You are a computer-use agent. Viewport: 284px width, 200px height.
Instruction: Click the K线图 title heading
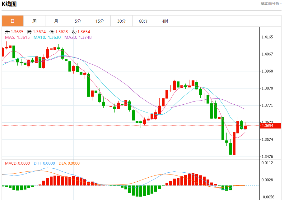[x=9, y=4]
